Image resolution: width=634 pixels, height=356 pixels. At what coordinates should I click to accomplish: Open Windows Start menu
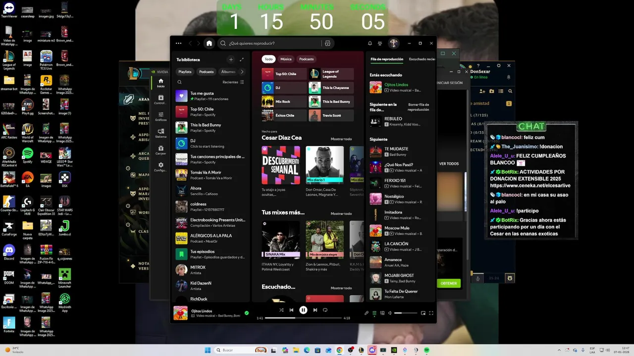click(x=208, y=350)
